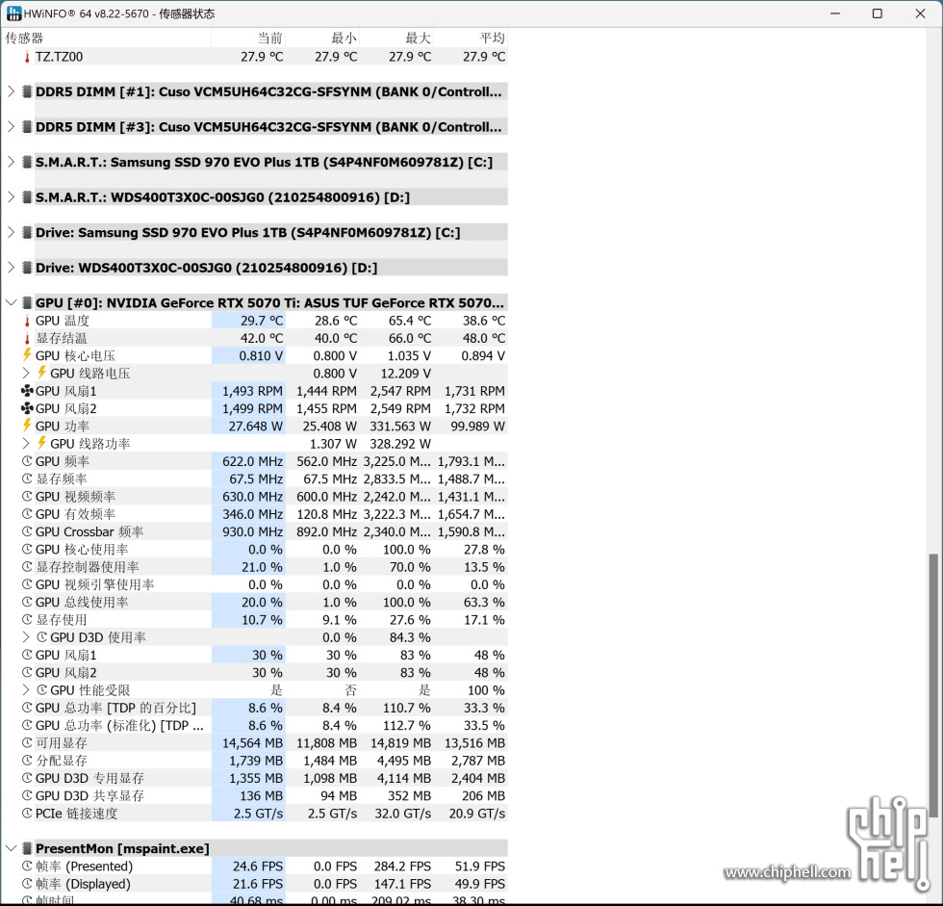This screenshot has width=943, height=906.
Task: Select the GPU 风扇1 percent row
Action: point(264,655)
